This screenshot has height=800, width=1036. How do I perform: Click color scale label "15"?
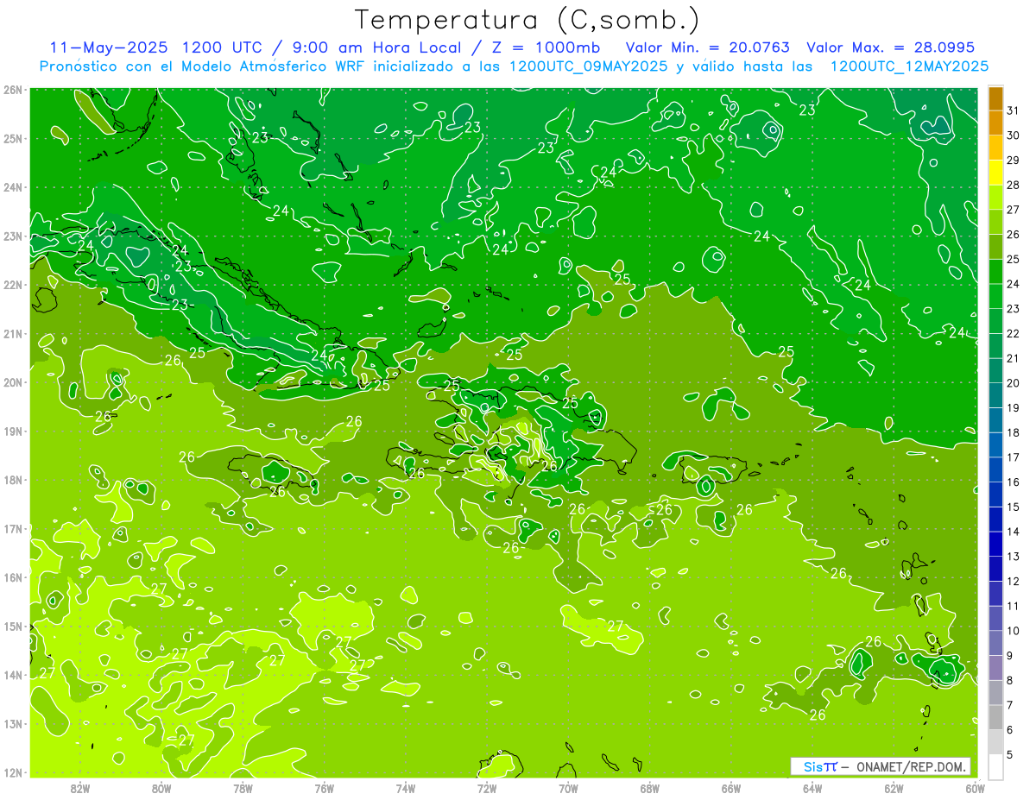click(x=1013, y=507)
